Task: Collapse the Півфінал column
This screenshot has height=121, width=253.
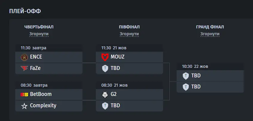Action: [x=129, y=34]
